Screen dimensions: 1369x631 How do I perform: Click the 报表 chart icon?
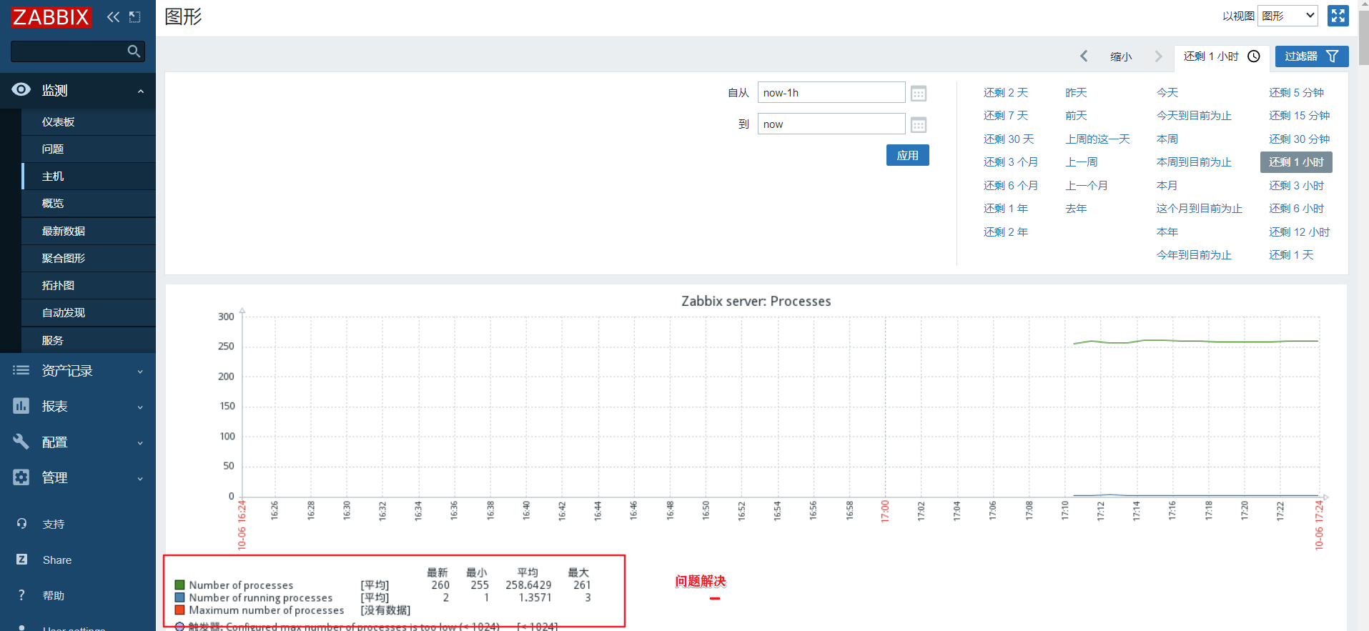tap(21, 406)
